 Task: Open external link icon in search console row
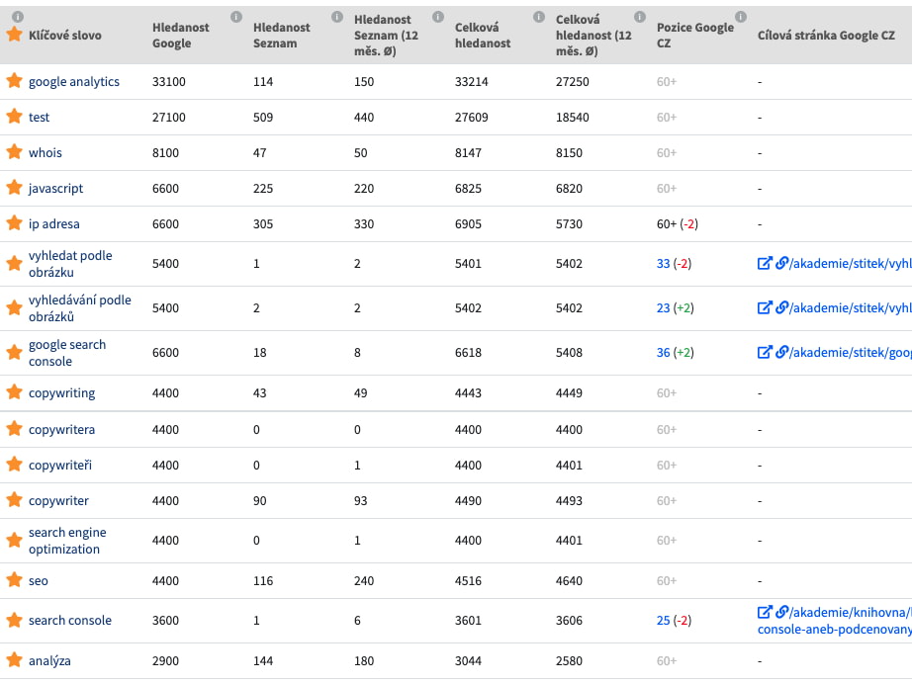765,612
